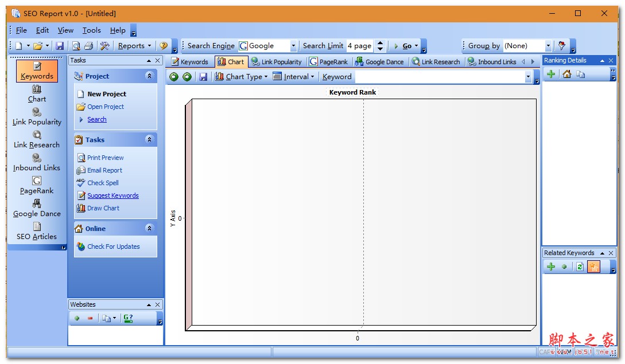625x364 pixels.
Task: Click the green forward arrow in chart toolbar
Action: tap(187, 76)
